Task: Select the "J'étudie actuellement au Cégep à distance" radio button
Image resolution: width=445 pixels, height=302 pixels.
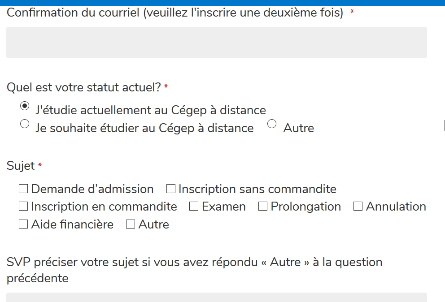Action: pos(25,106)
